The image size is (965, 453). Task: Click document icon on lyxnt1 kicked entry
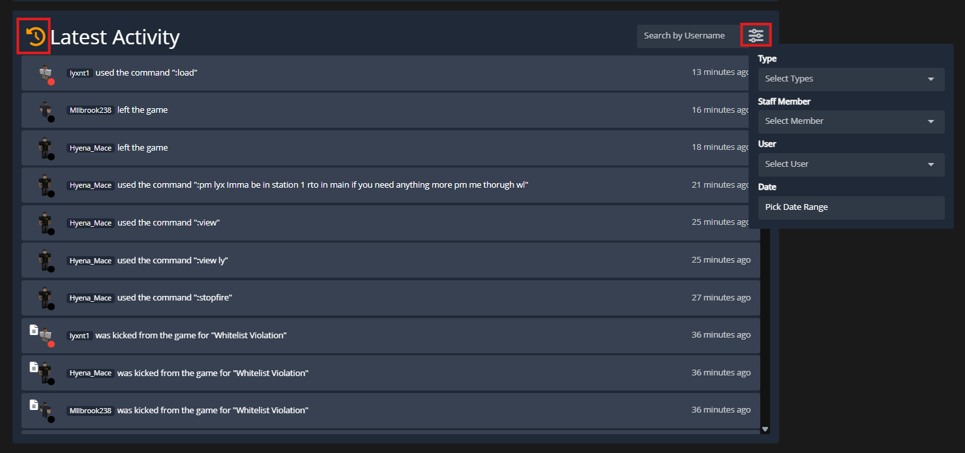[x=34, y=330]
